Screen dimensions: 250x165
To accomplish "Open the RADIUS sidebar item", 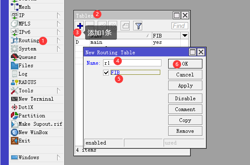I will click(x=37, y=82).
